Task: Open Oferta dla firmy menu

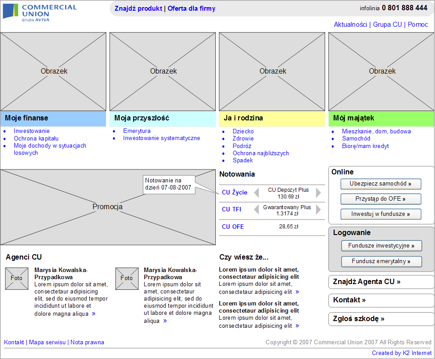Action: coord(192,8)
